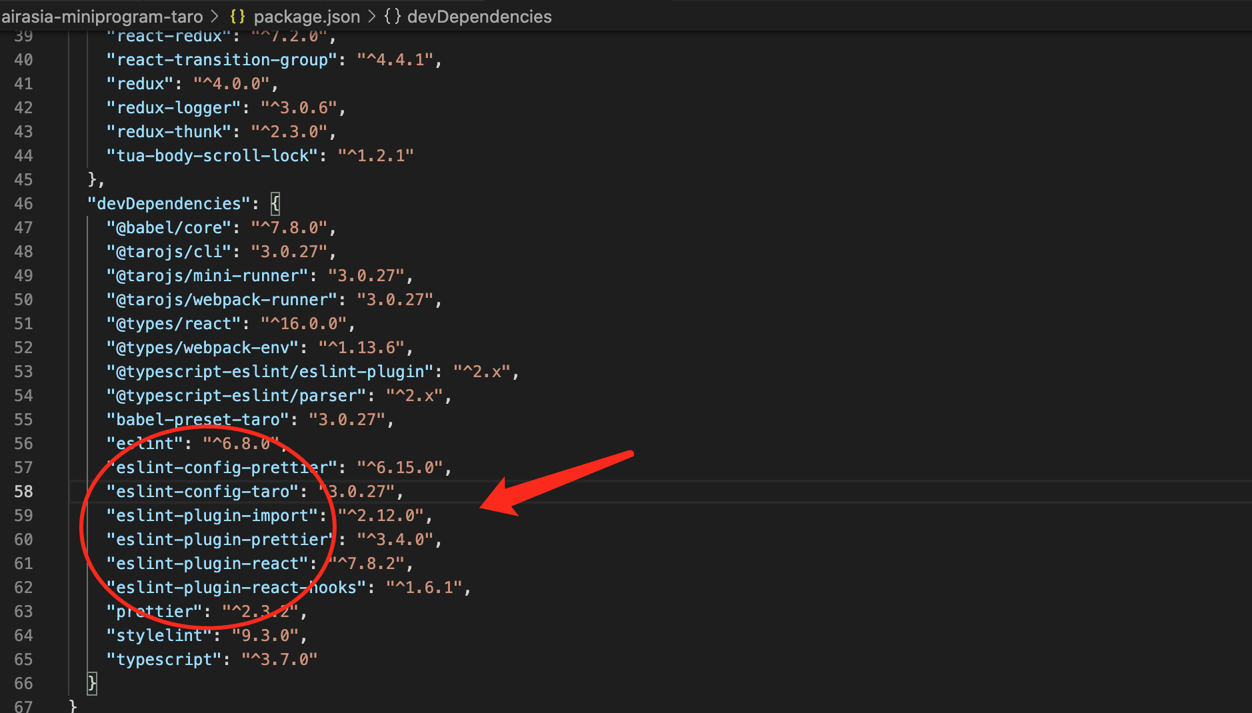Click the "@tarojs/mini-runner" key
This screenshot has width=1252, height=713.
click(x=207, y=276)
